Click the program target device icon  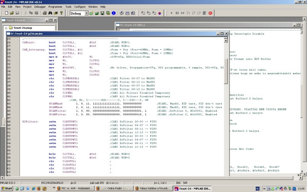pyautogui.click(x=143, y=13)
